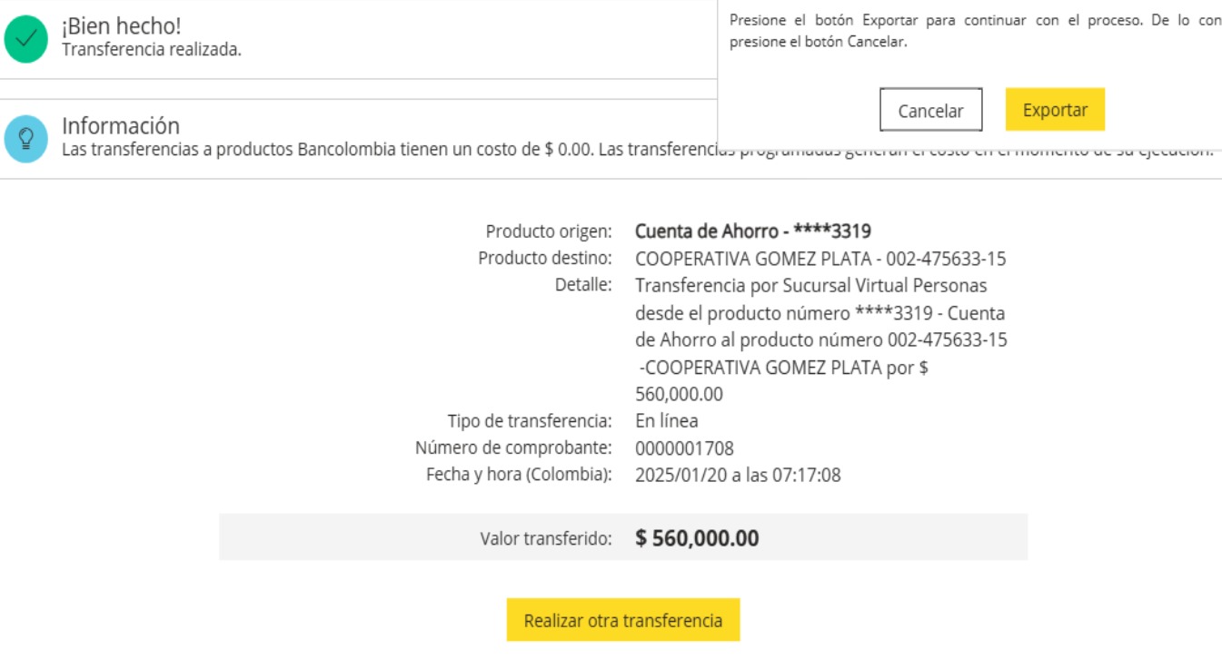Click the ¡Bien hecho! heading
Viewport: 1222px width, 659px height.
pos(121,27)
